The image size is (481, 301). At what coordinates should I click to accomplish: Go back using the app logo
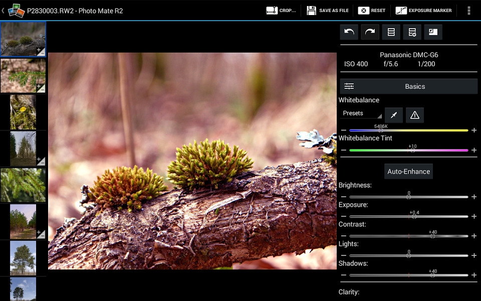[x=13, y=11]
